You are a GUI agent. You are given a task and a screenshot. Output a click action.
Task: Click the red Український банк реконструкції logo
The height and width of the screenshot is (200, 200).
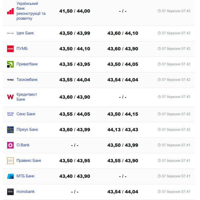click(x=10, y=11)
